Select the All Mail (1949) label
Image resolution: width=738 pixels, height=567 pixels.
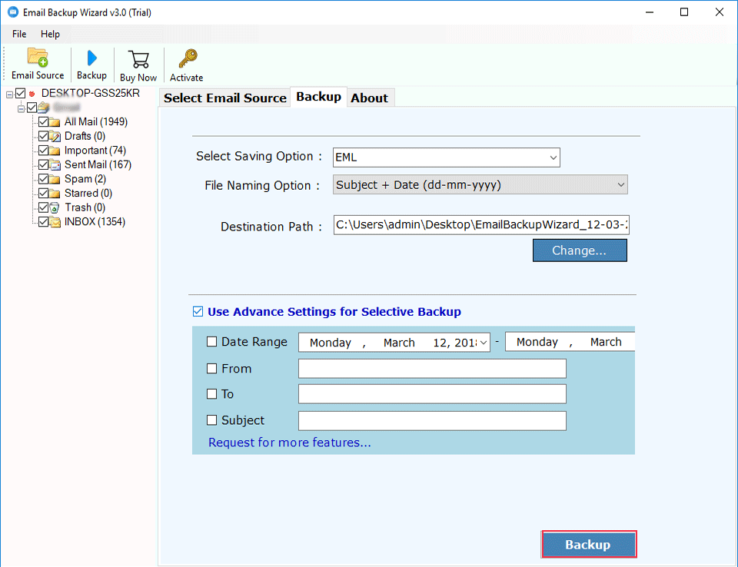pos(96,122)
